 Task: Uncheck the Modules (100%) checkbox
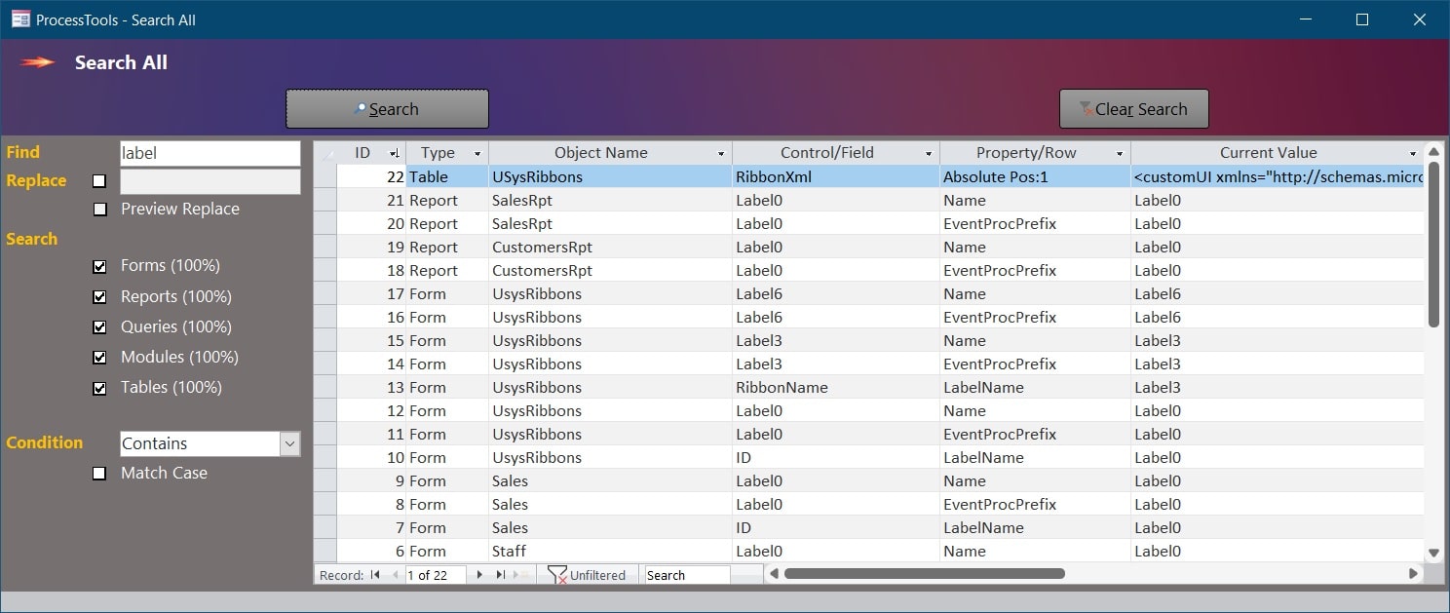[x=99, y=357]
